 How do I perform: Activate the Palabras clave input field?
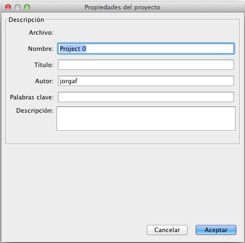(x=146, y=97)
